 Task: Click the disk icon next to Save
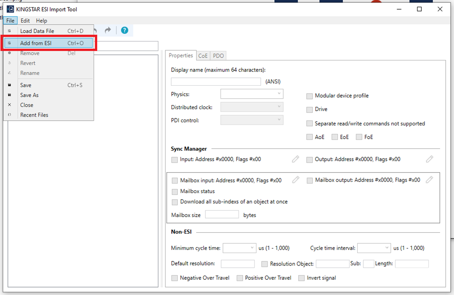click(x=10, y=85)
